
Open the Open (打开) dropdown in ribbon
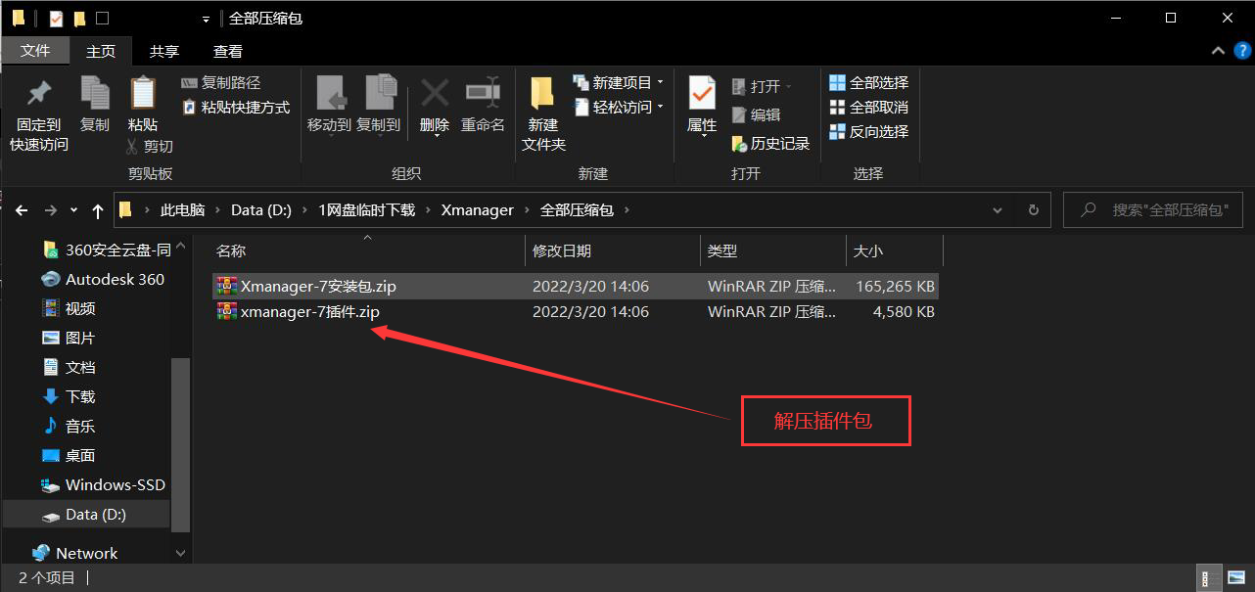[761, 87]
